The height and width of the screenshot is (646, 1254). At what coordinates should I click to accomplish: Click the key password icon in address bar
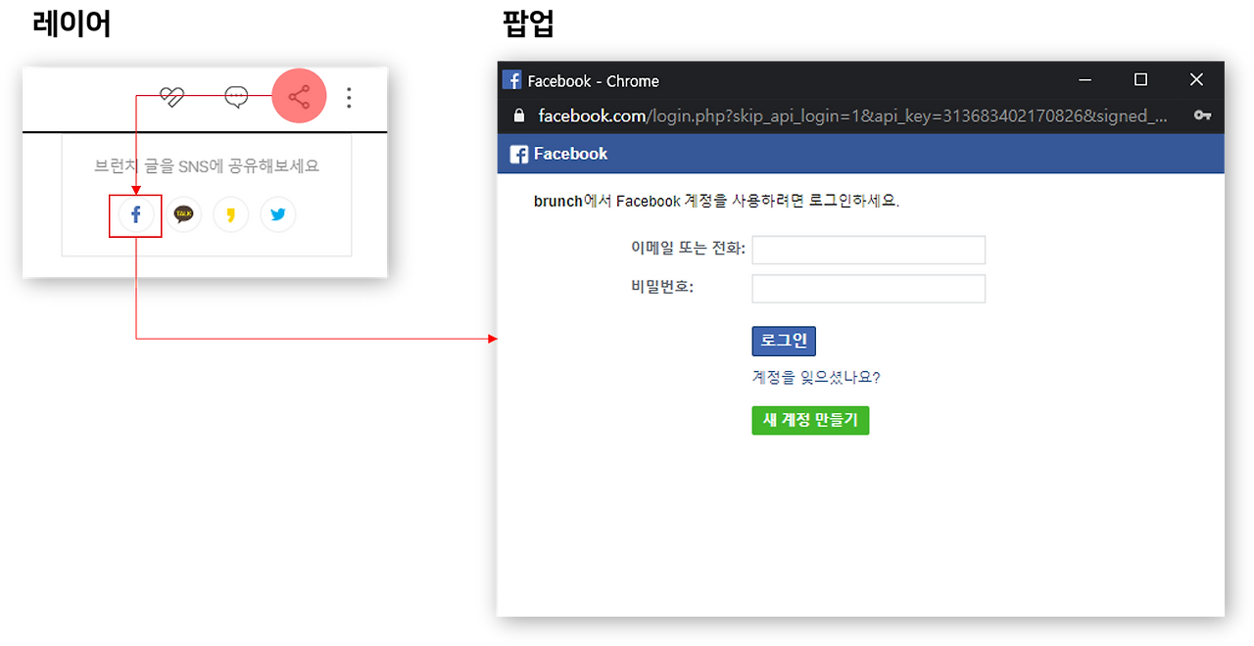(1202, 115)
